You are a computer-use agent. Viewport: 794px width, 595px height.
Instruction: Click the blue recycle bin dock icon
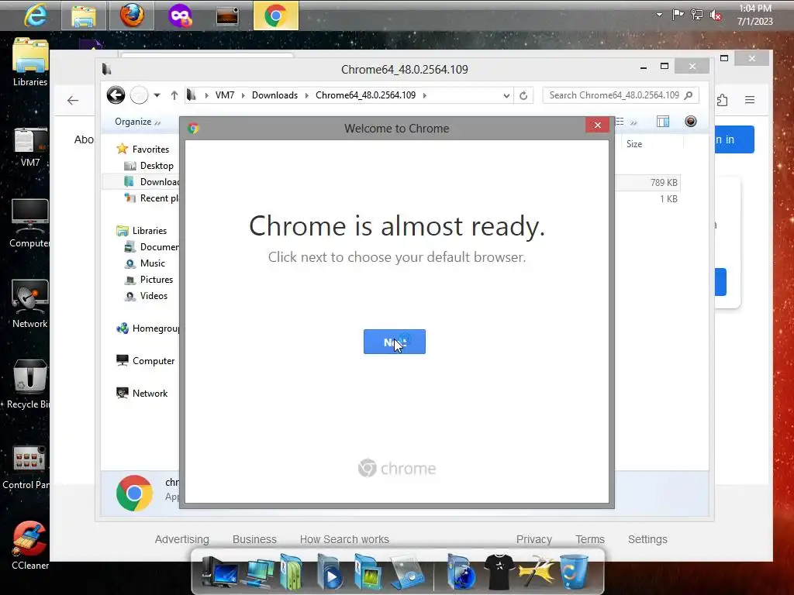coord(574,573)
